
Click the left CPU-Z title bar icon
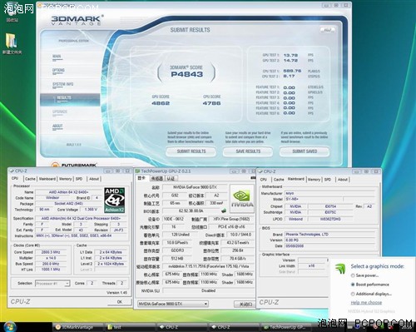pos(12,171)
